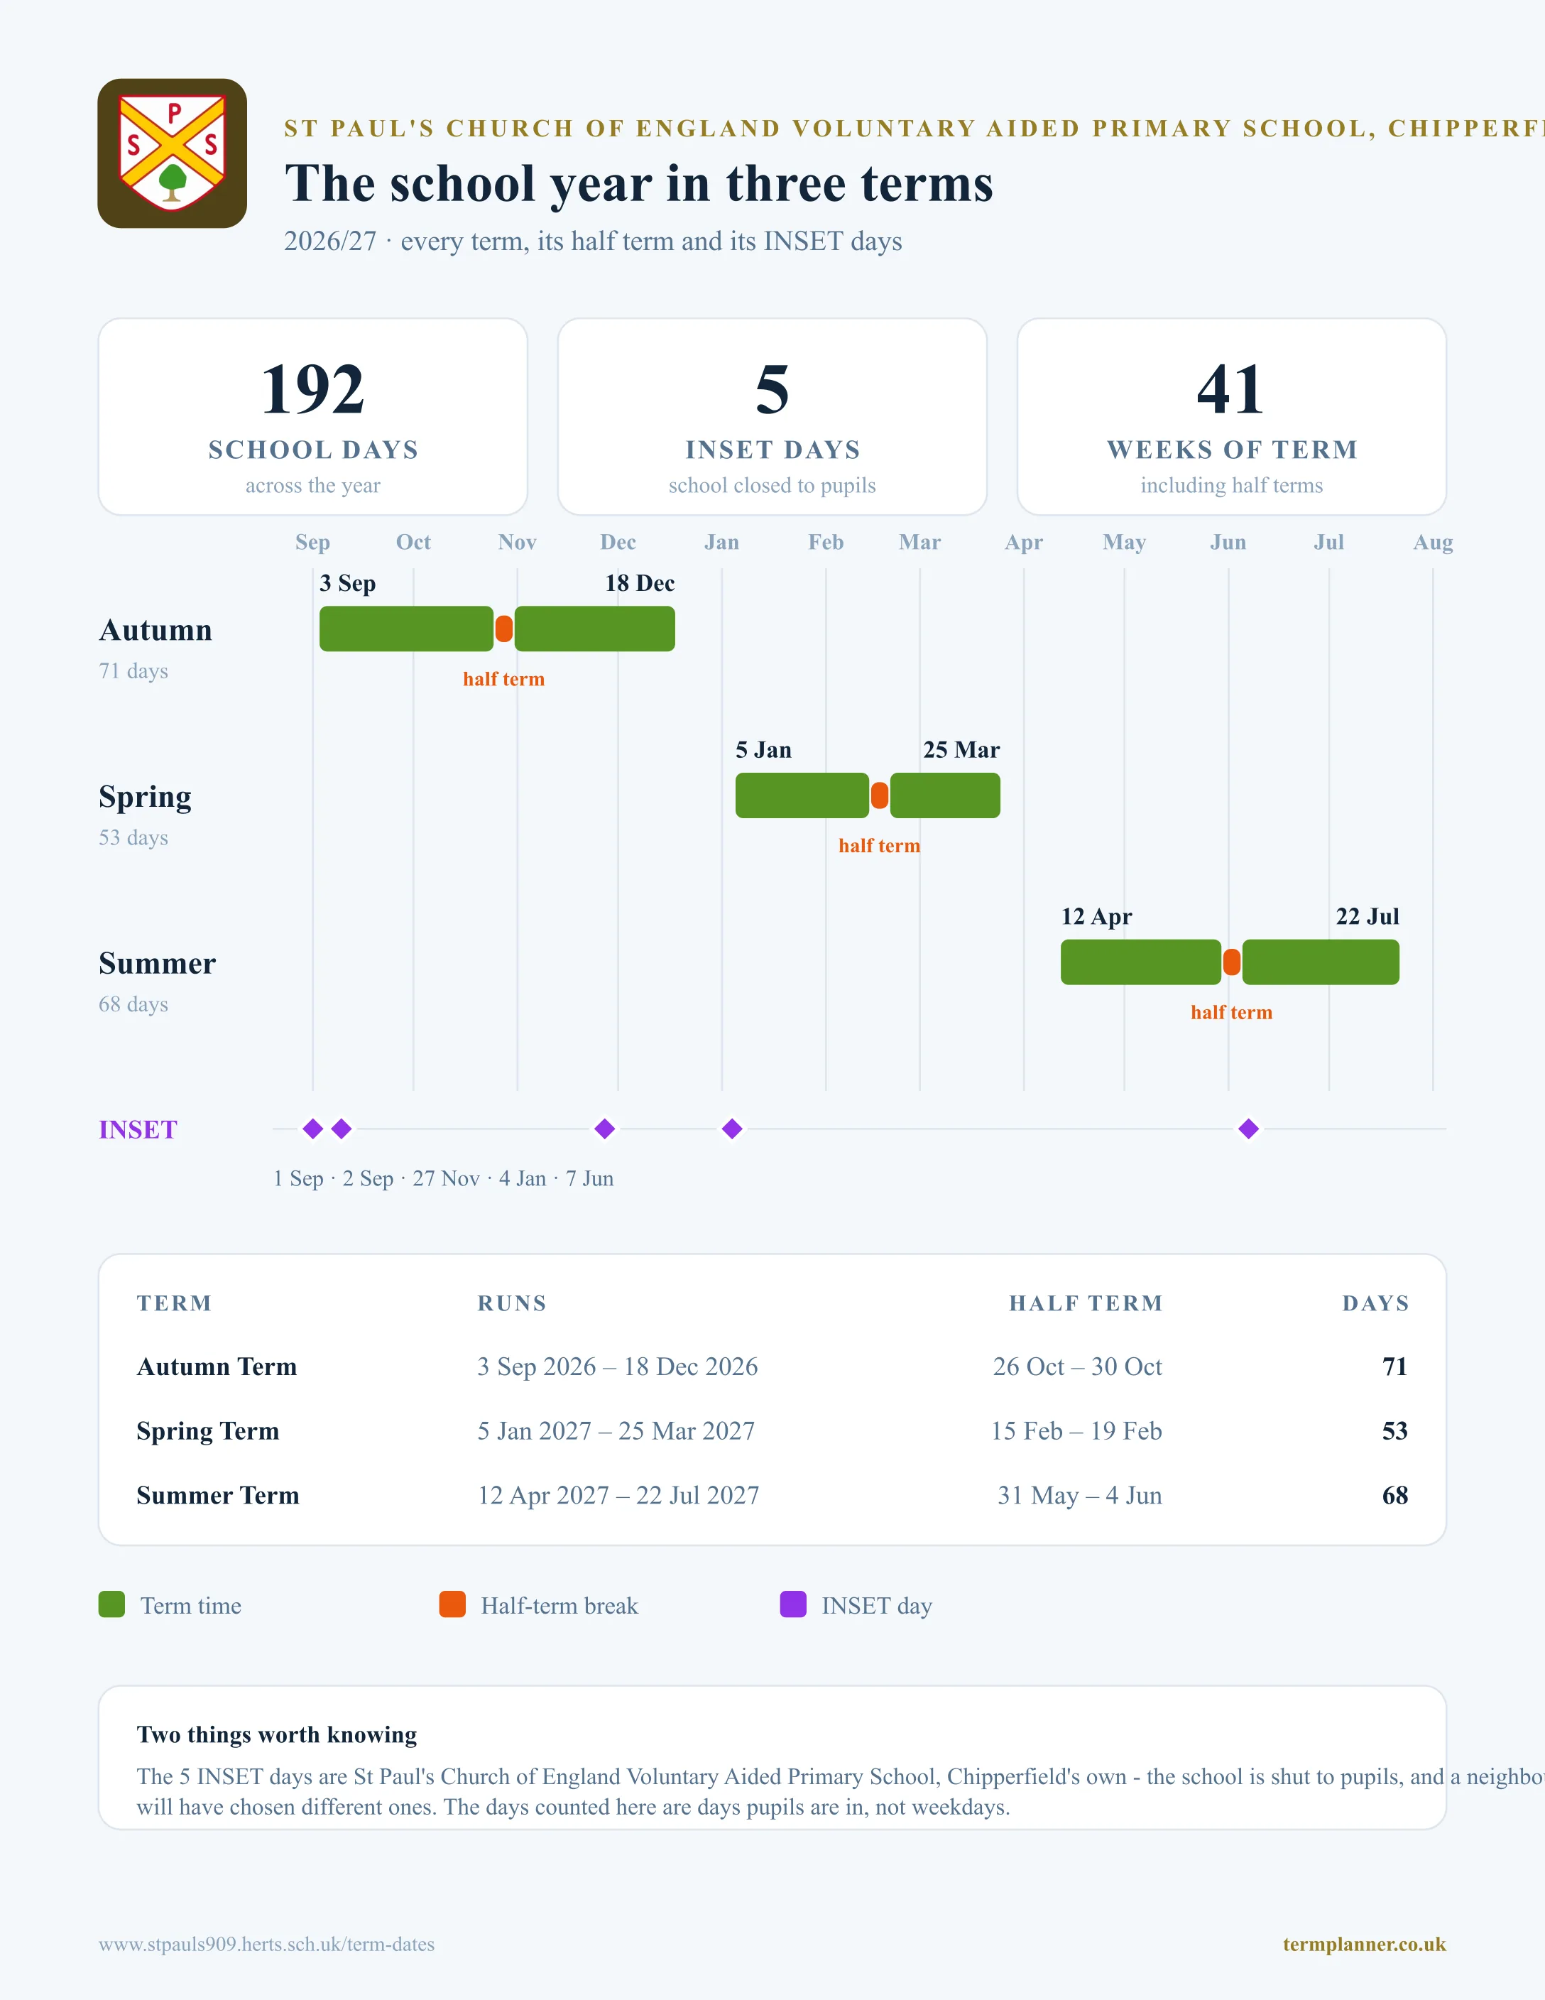The image size is (1545, 2000).
Task: Click the Summer half term orange marker
Action: click(x=1232, y=962)
